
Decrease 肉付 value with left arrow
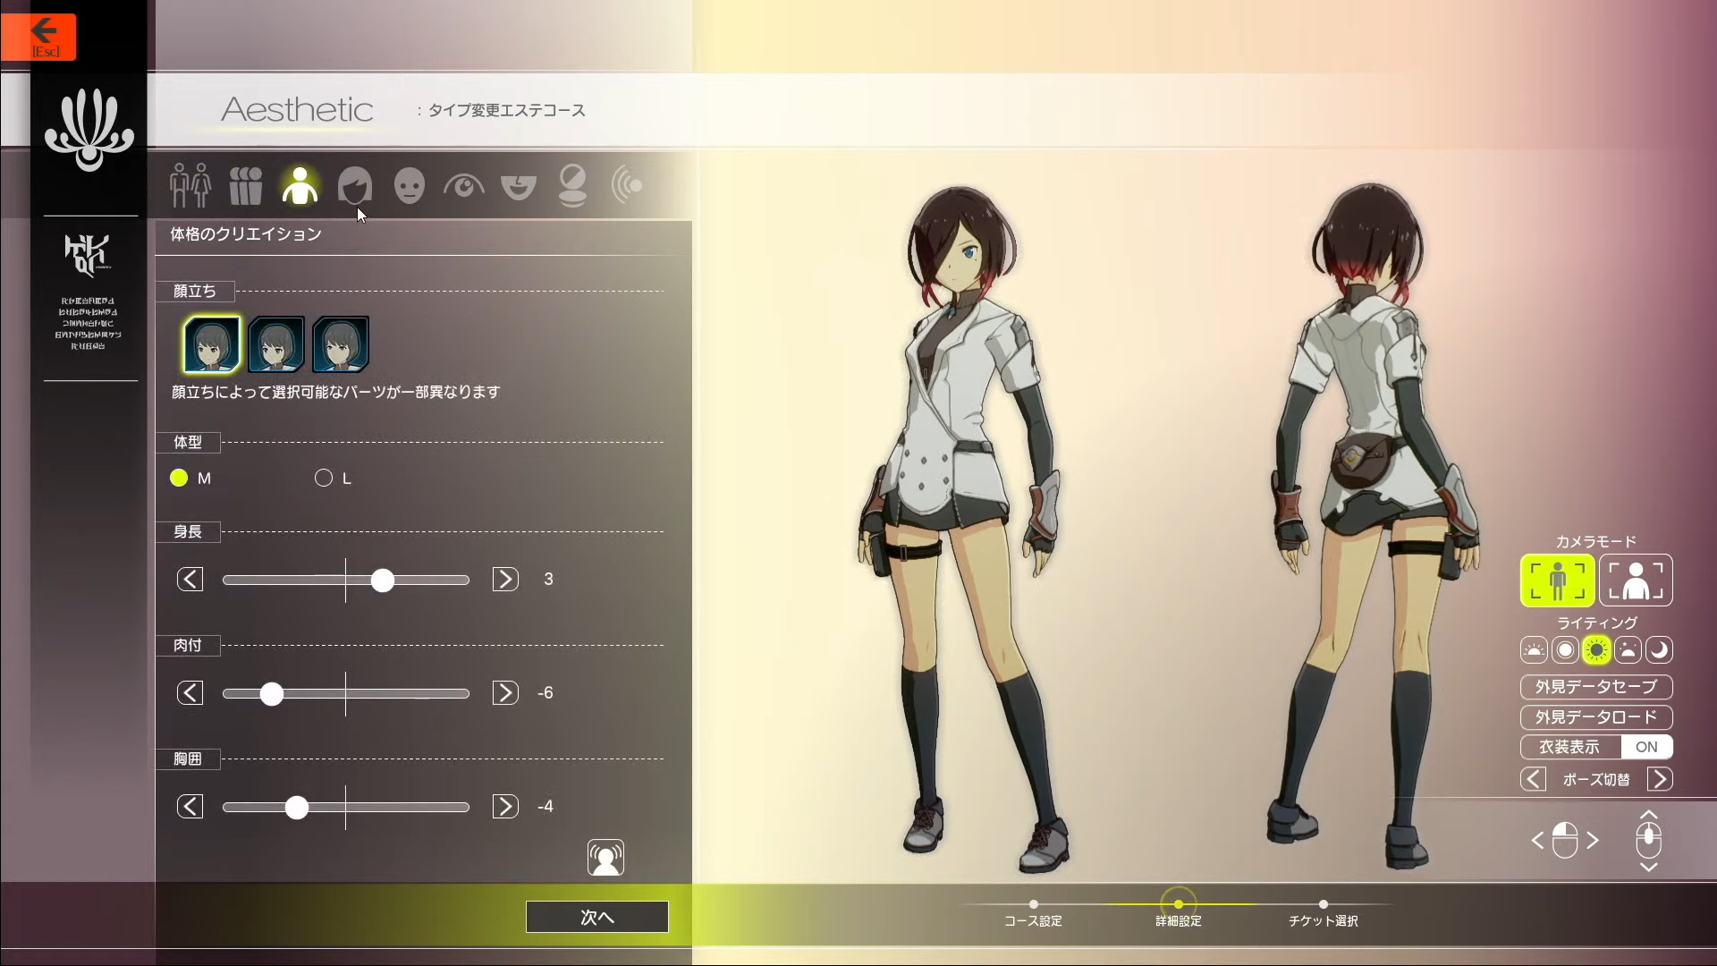[x=190, y=693]
